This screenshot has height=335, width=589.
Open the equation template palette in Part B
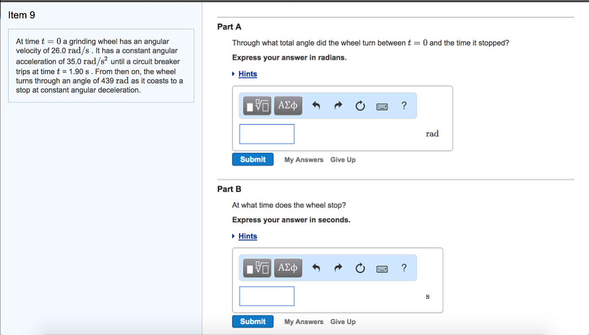pyautogui.click(x=257, y=268)
